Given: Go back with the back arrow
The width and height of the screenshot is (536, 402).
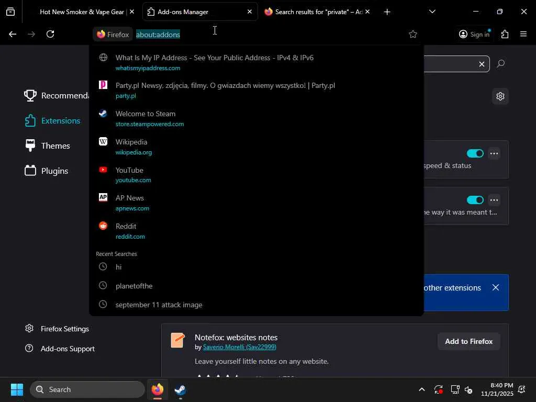Looking at the screenshot, I should coord(13,34).
